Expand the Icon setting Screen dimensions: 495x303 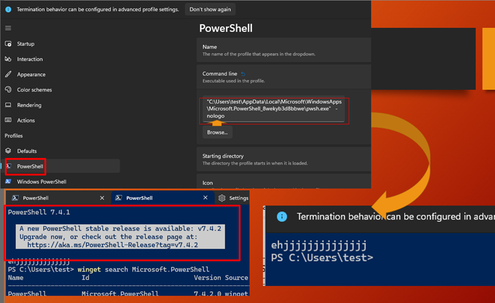pyautogui.click(x=283, y=183)
